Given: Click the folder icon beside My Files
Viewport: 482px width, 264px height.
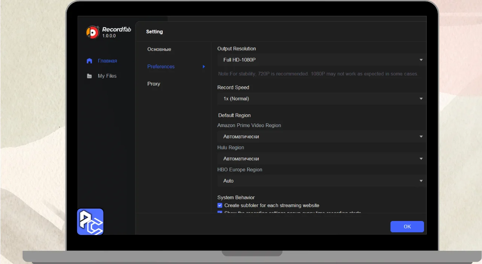Looking at the screenshot, I should click(89, 76).
